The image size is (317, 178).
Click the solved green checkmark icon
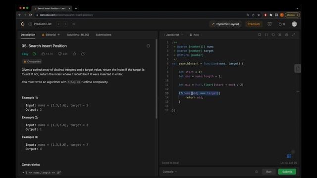click(34, 54)
